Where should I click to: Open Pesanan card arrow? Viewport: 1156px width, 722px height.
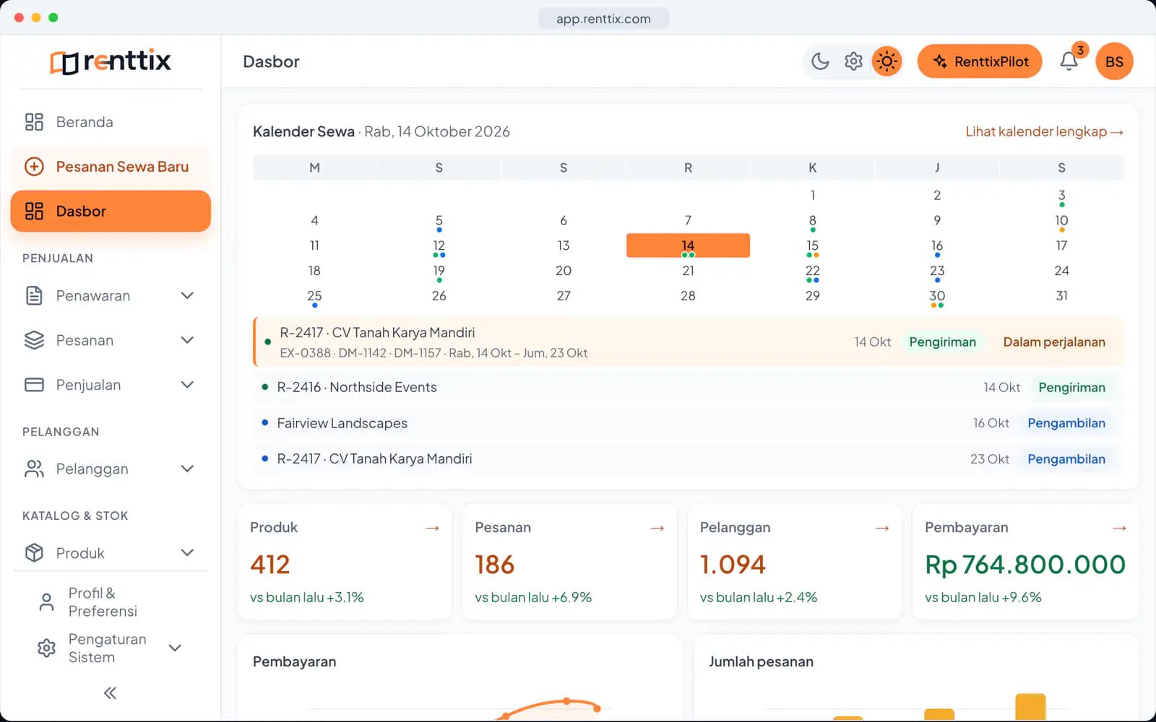(657, 528)
